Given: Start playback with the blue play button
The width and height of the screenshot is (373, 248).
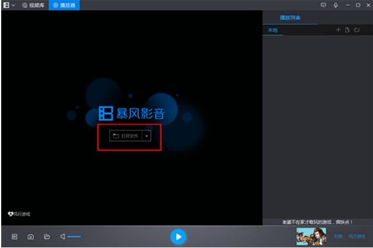Looking at the screenshot, I should pyautogui.click(x=178, y=237).
